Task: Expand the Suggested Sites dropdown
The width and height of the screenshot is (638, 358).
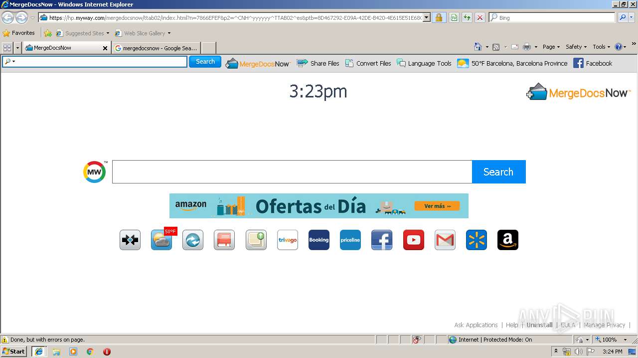Action: pos(108,33)
